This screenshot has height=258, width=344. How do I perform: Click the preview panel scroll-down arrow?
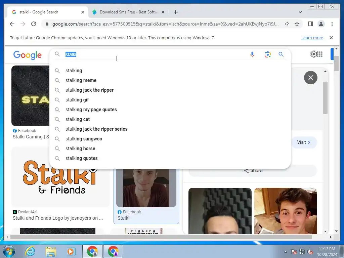325,231
